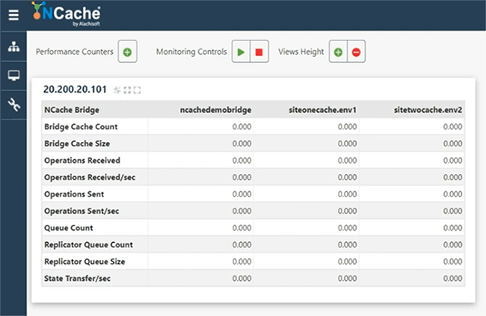
Task: Click the collapse icon beside 20.200.20.101
Action: click(117, 90)
